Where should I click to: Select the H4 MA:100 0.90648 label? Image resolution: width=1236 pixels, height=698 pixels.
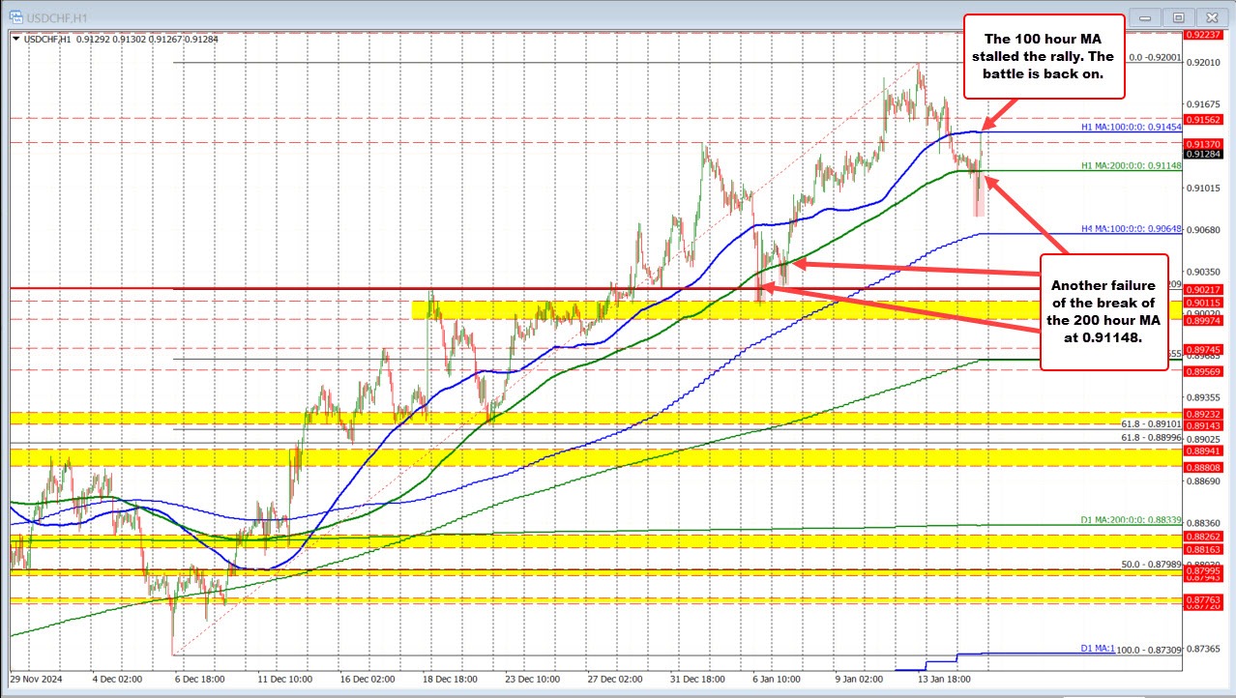coord(1131,229)
